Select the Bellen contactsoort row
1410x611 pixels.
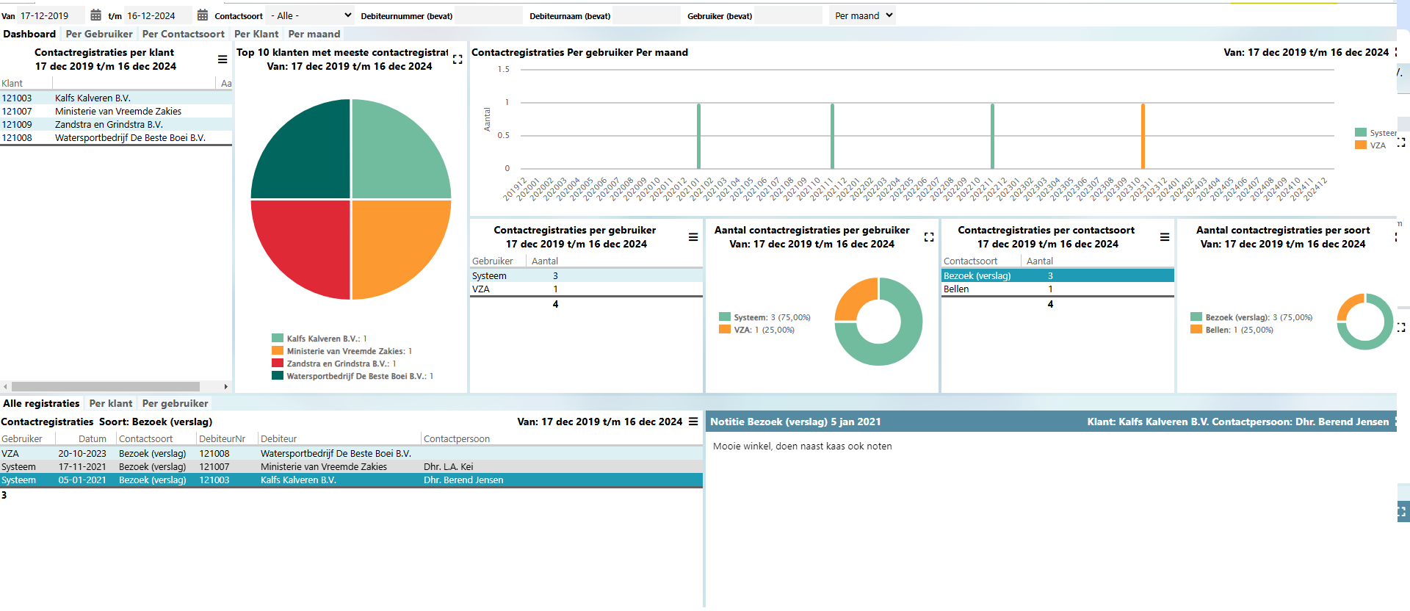click(1057, 289)
